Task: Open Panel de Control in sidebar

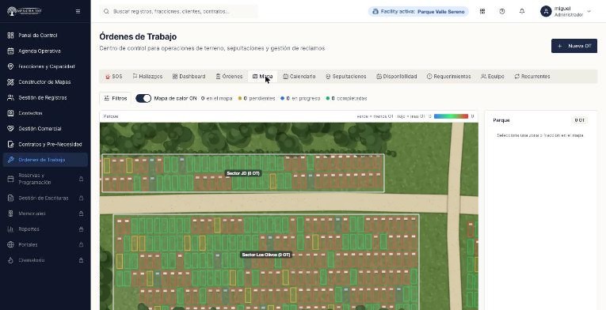Action: tap(45, 35)
